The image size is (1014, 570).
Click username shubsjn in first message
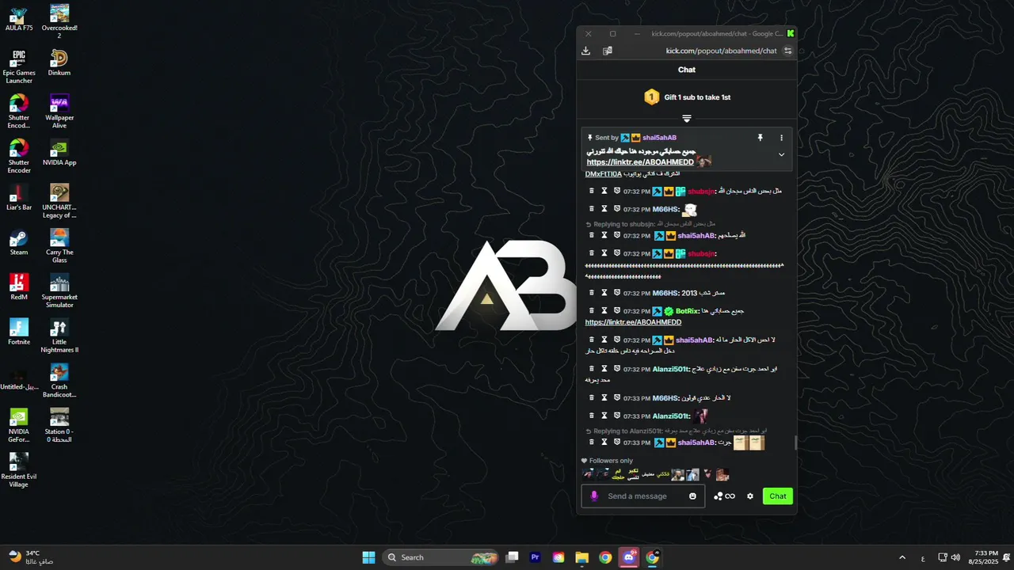[x=701, y=192]
